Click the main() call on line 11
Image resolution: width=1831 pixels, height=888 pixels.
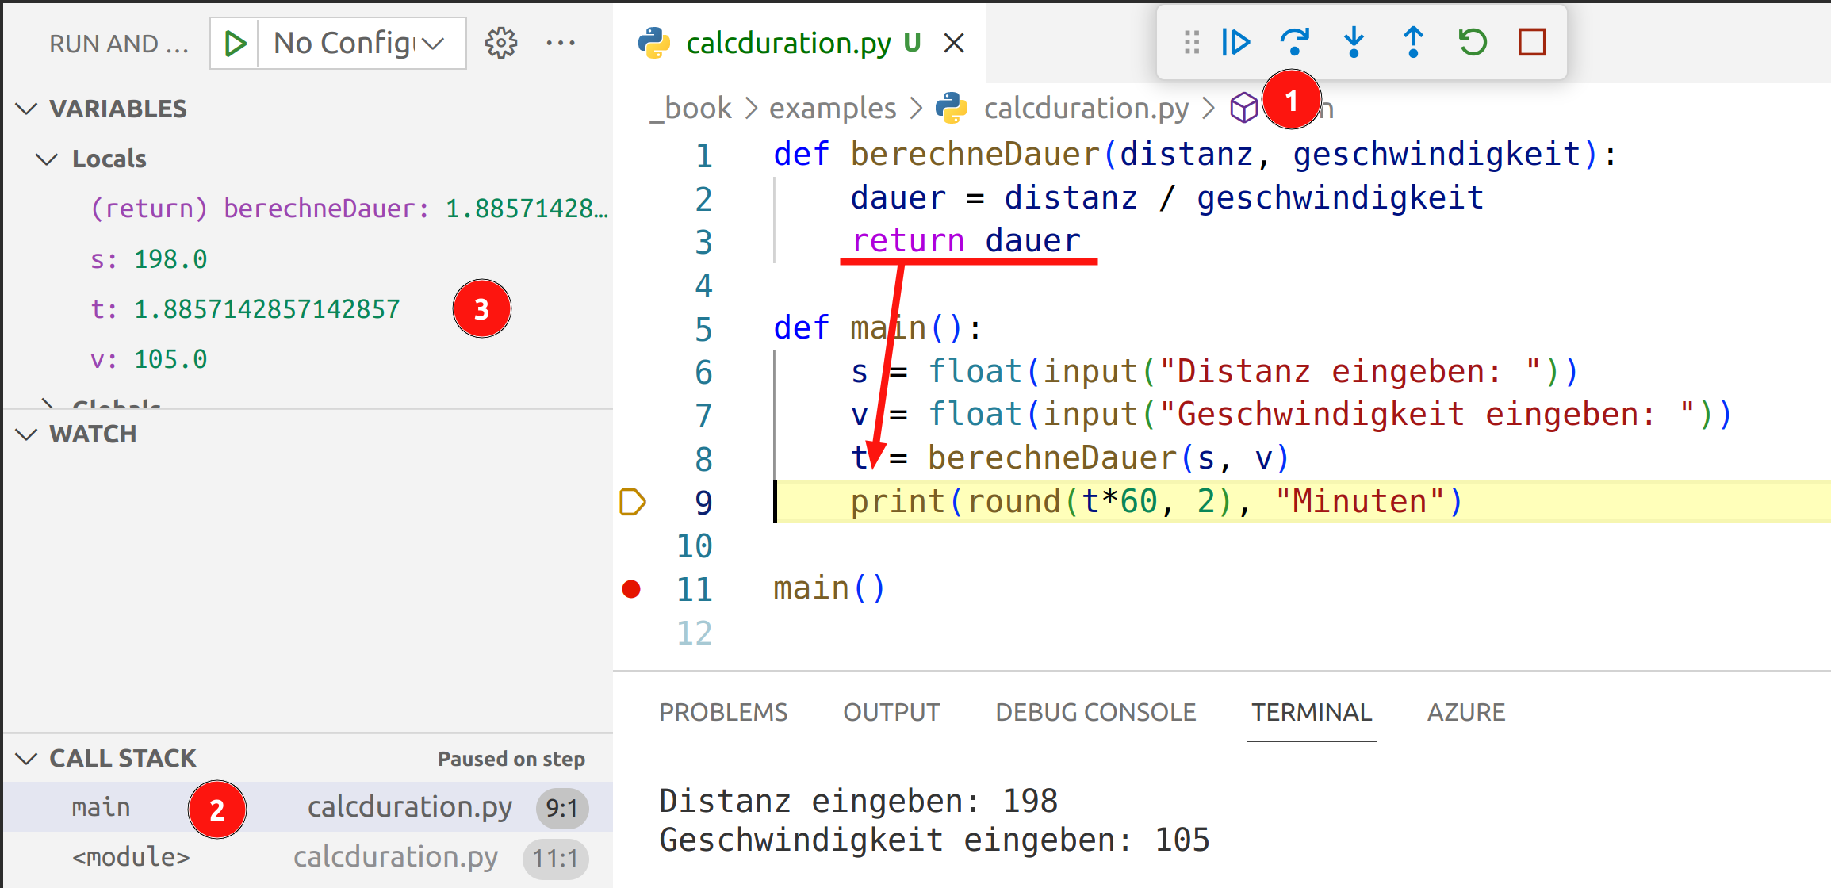click(829, 589)
